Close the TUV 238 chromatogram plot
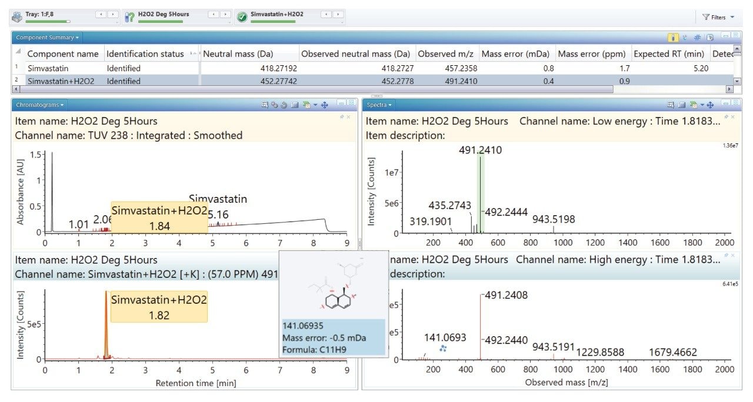Screen dimensions: 753x402 (348, 116)
